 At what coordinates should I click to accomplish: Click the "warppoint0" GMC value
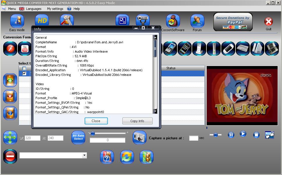point(96,112)
